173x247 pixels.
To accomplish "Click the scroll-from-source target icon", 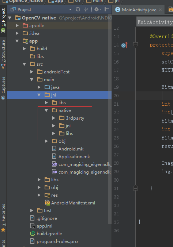I will click(78, 10).
